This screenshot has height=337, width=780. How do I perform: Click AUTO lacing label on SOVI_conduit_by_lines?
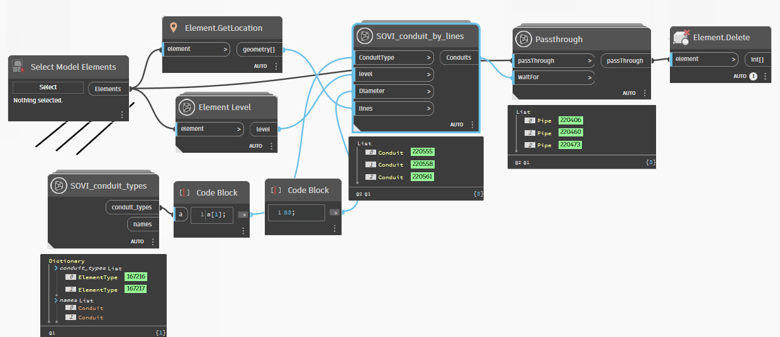pos(457,124)
